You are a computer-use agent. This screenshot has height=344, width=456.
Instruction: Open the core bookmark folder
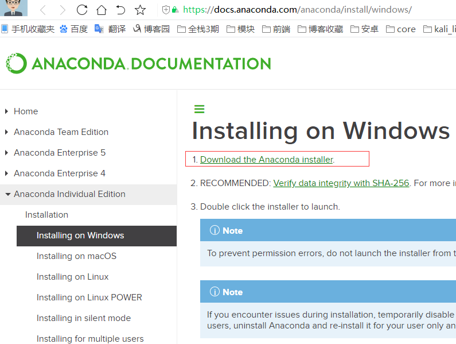401,29
